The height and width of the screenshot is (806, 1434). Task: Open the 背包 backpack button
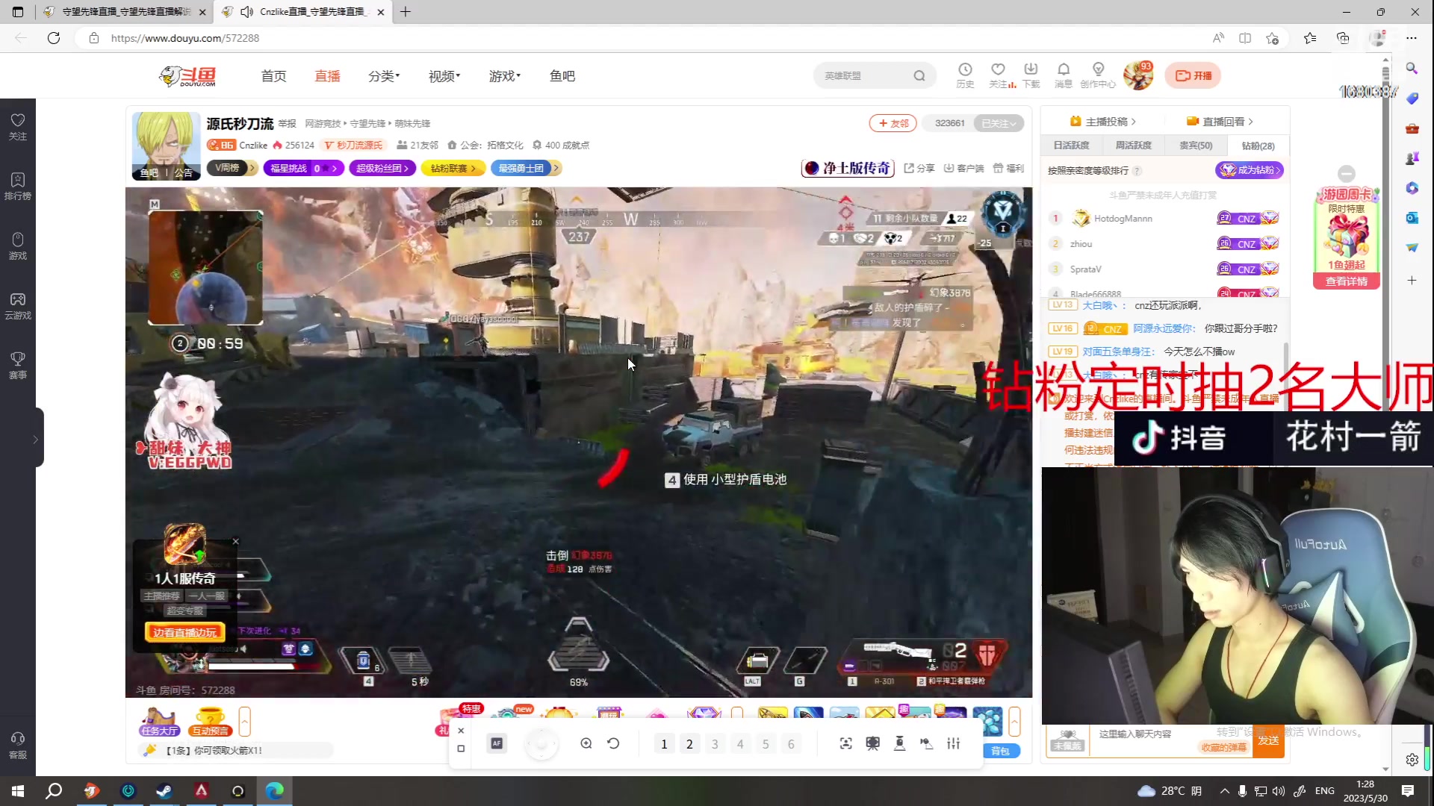point(1001,751)
